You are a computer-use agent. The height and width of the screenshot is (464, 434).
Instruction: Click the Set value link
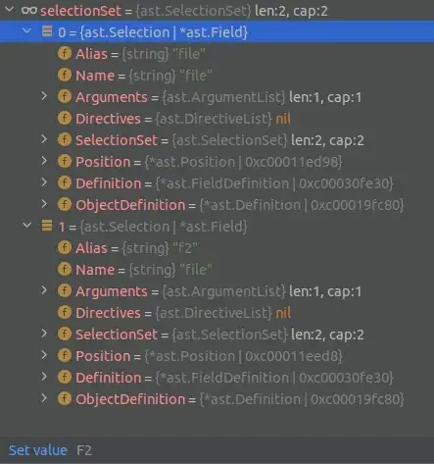click(x=38, y=450)
